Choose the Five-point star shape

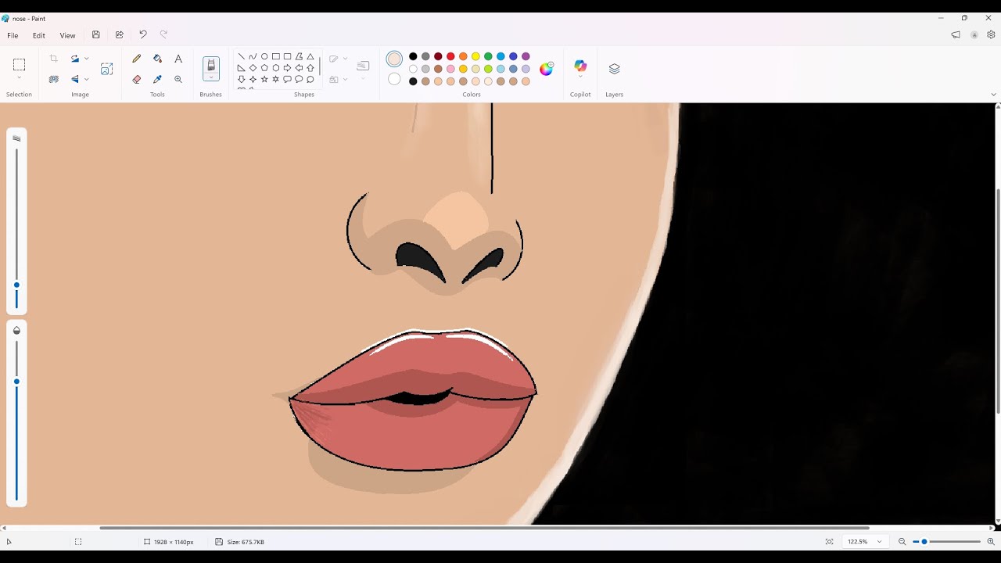pyautogui.click(x=264, y=79)
